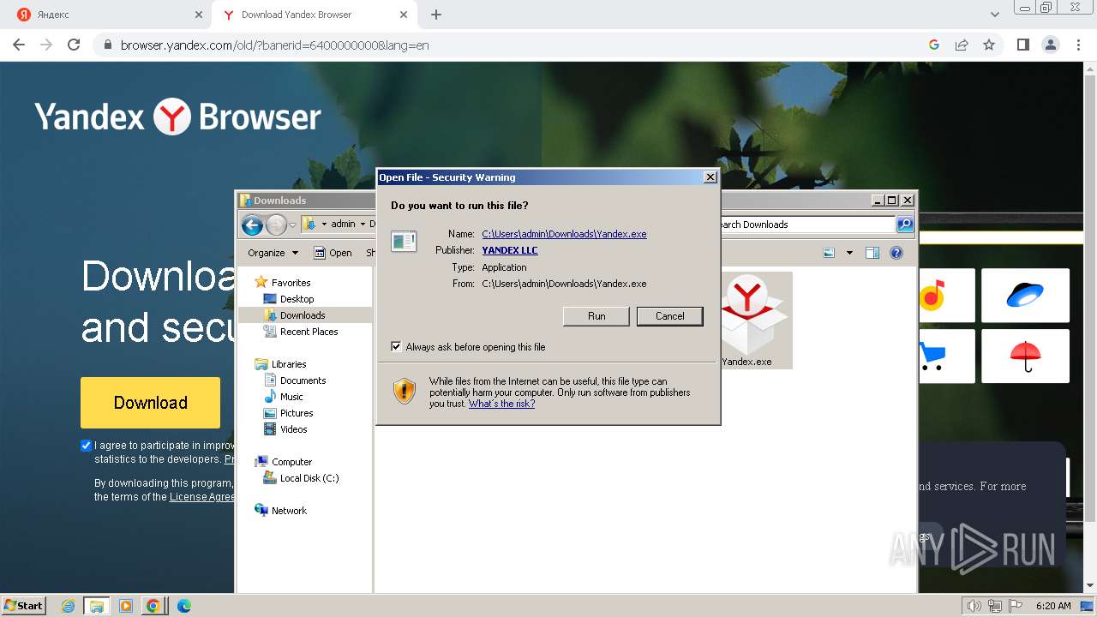Change view icon in Explorer toolbar
1097x617 pixels.
click(x=829, y=253)
